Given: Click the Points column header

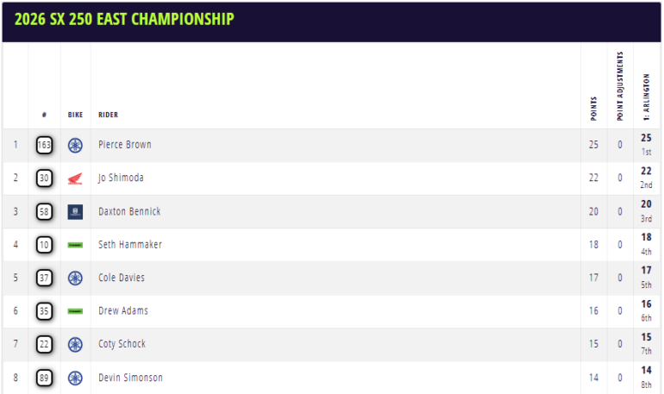Looking at the screenshot, I should click(x=593, y=108).
